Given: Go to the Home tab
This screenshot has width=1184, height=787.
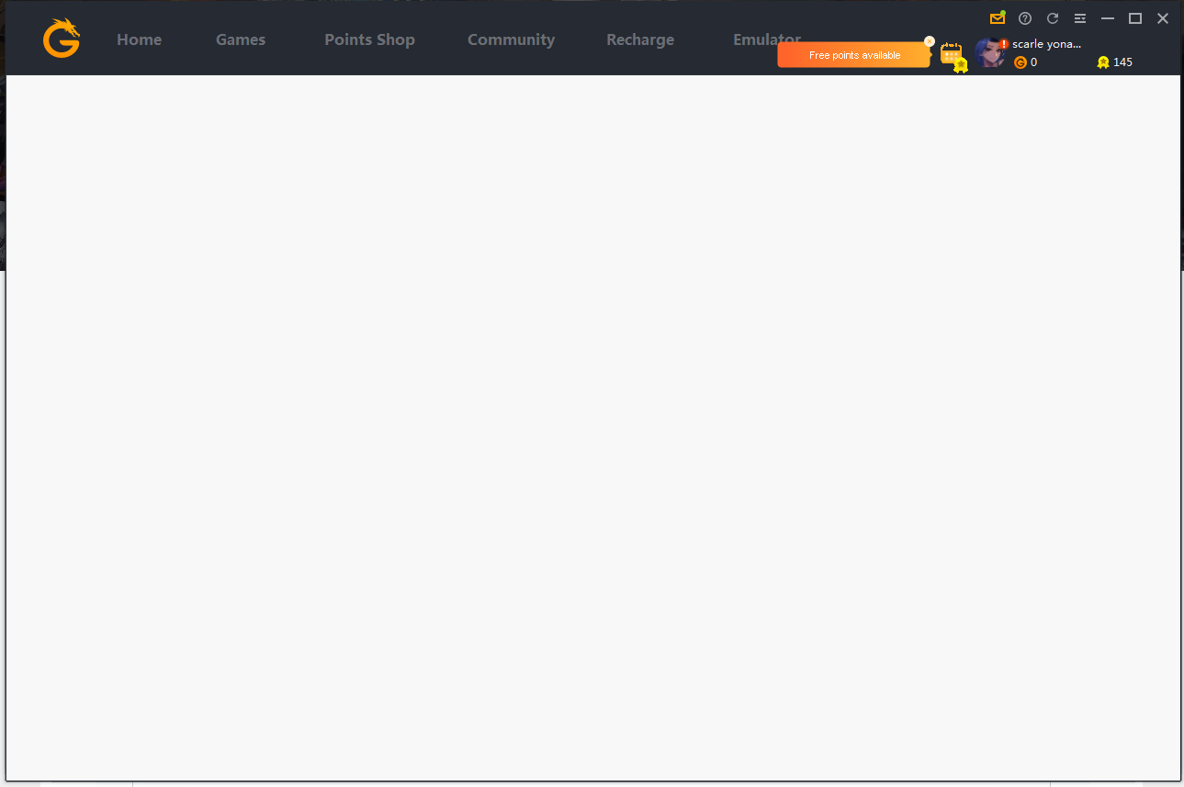Looking at the screenshot, I should coord(139,39).
